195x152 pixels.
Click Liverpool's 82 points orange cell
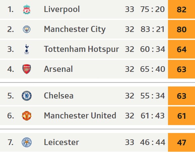point(182,9)
